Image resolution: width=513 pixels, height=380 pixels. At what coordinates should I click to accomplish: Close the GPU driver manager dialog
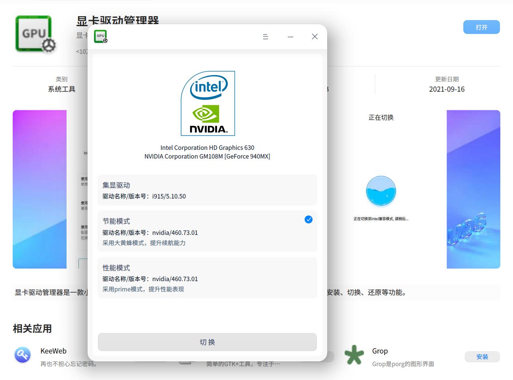pyautogui.click(x=315, y=37)
